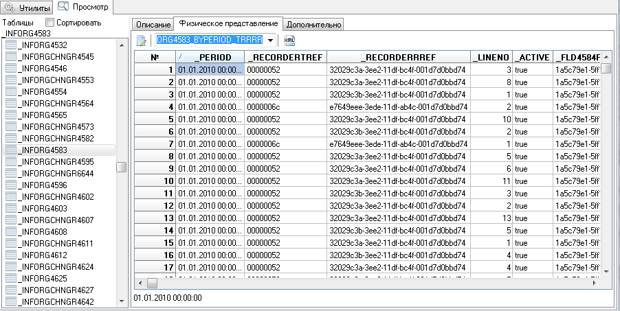Click the _INFORG4532 table icon
The image size is (620, 311).
[x=10, y=45]
